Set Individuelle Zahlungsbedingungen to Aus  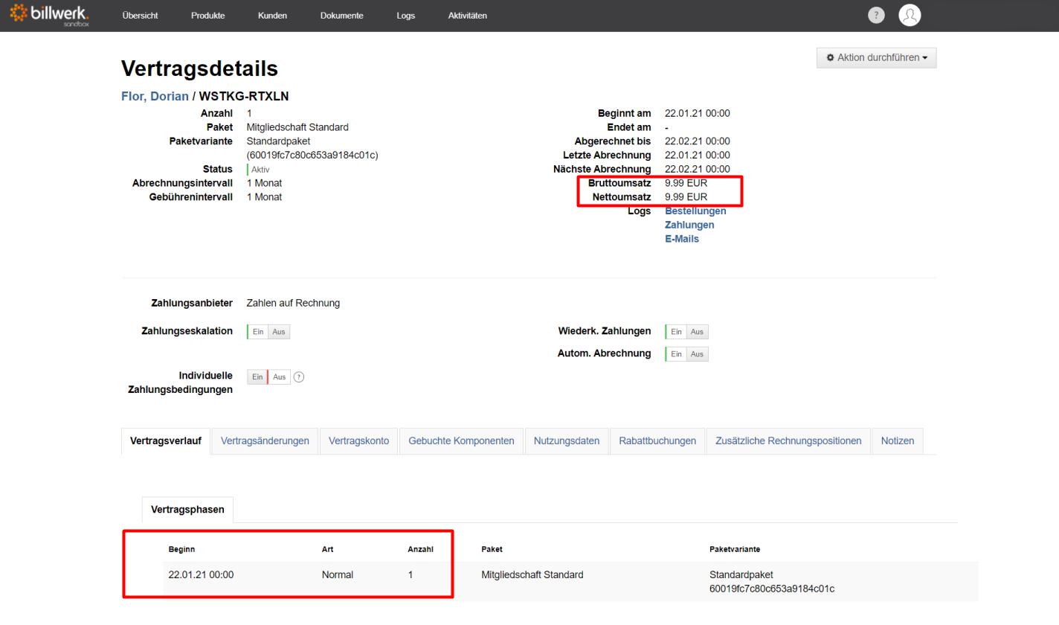(280, 377)
